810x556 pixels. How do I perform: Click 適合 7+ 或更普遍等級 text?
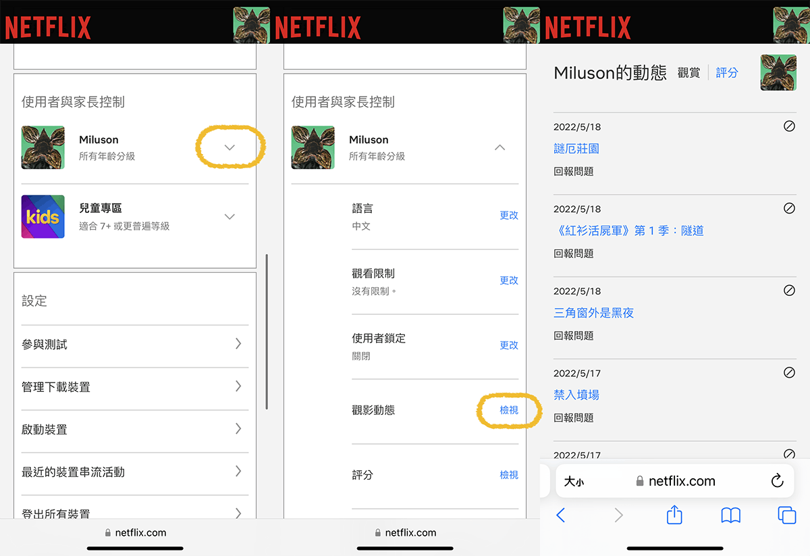point(124,226)
